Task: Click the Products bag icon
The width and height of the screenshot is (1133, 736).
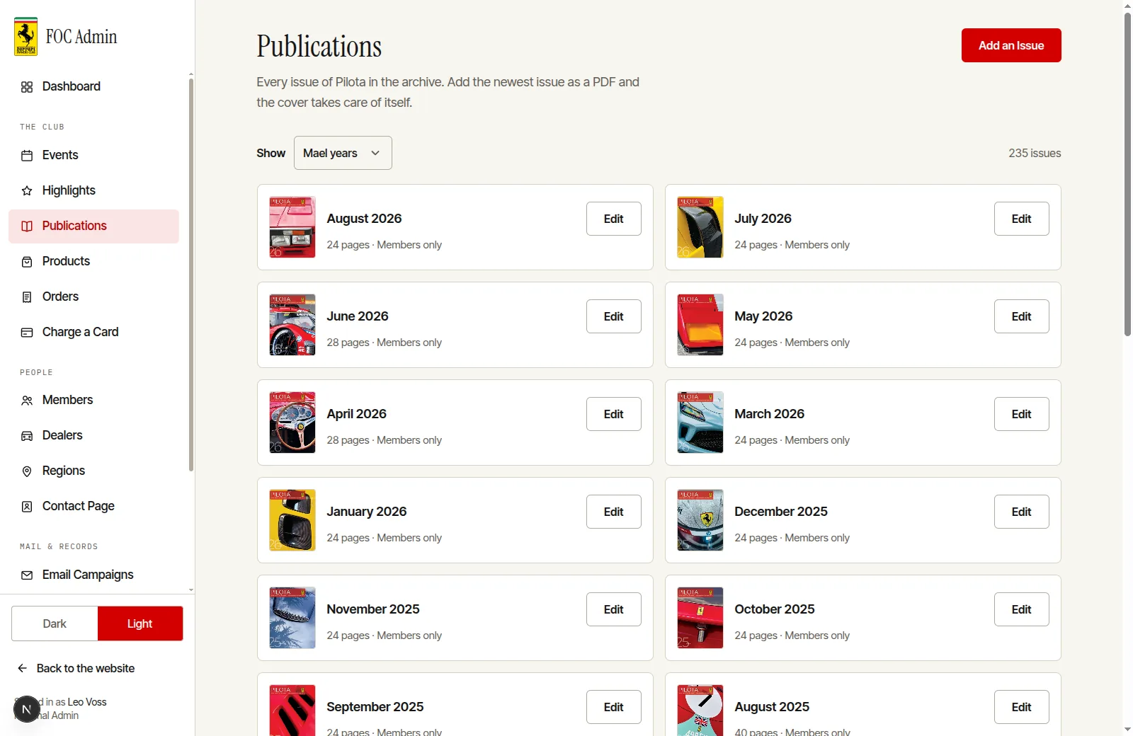Action: coord(27,262)
